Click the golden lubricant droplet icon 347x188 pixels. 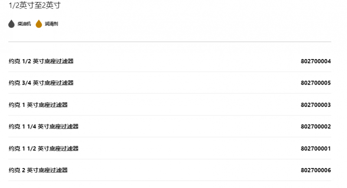39,24
